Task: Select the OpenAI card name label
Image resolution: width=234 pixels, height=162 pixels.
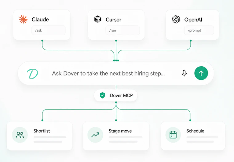Action: (x=193, y=20)
